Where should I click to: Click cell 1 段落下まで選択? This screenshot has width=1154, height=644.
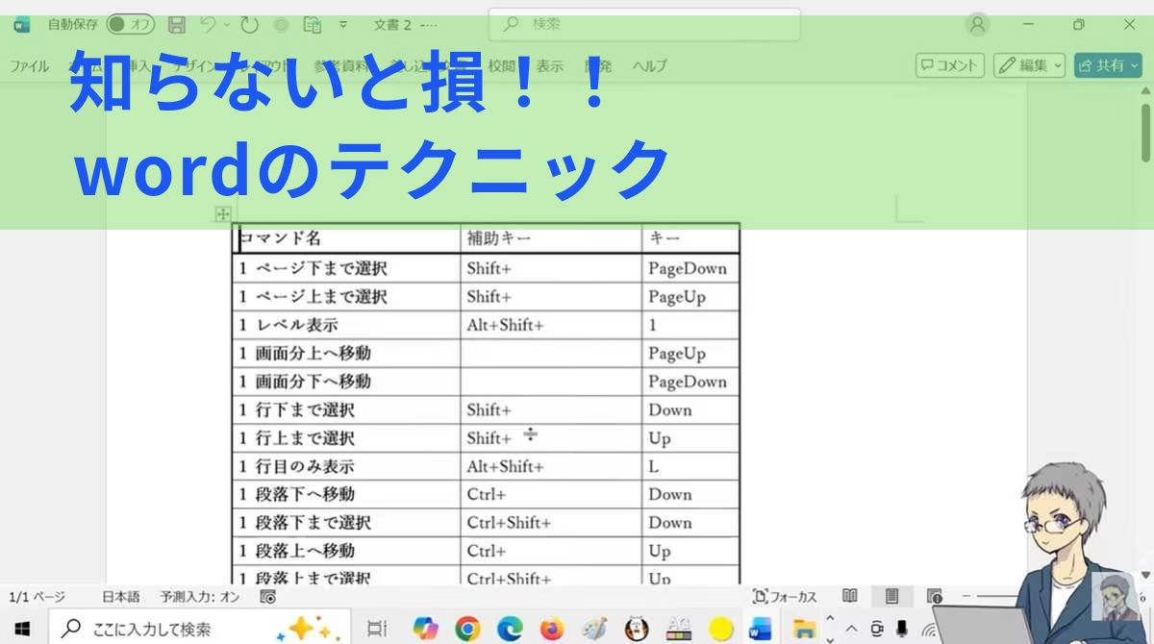(346, 523)
